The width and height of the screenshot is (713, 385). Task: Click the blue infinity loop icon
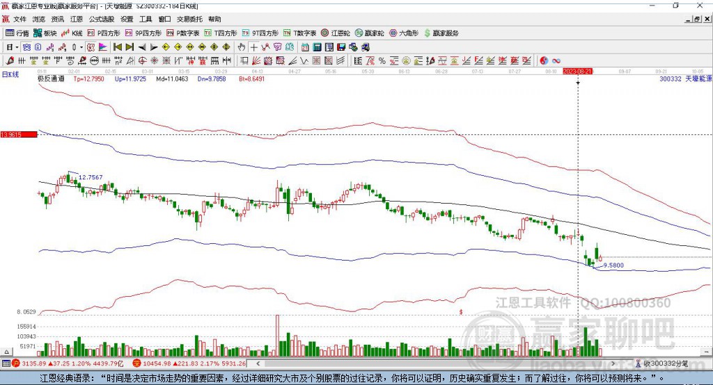click(x=556, y=61)
